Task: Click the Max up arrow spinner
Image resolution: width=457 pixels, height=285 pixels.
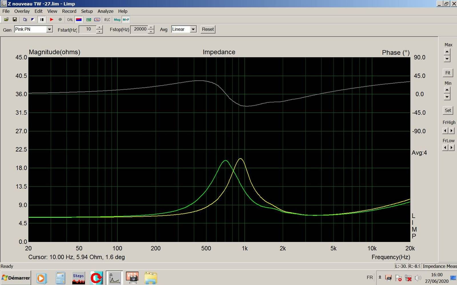Action: [447, 52]
